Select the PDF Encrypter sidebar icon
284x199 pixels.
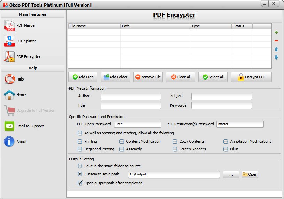click(9, 57)
